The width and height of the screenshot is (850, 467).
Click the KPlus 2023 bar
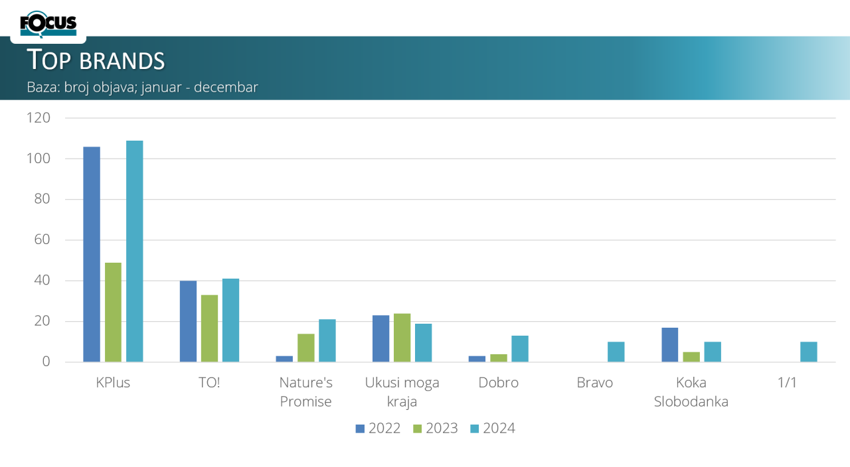coord(114,312)
